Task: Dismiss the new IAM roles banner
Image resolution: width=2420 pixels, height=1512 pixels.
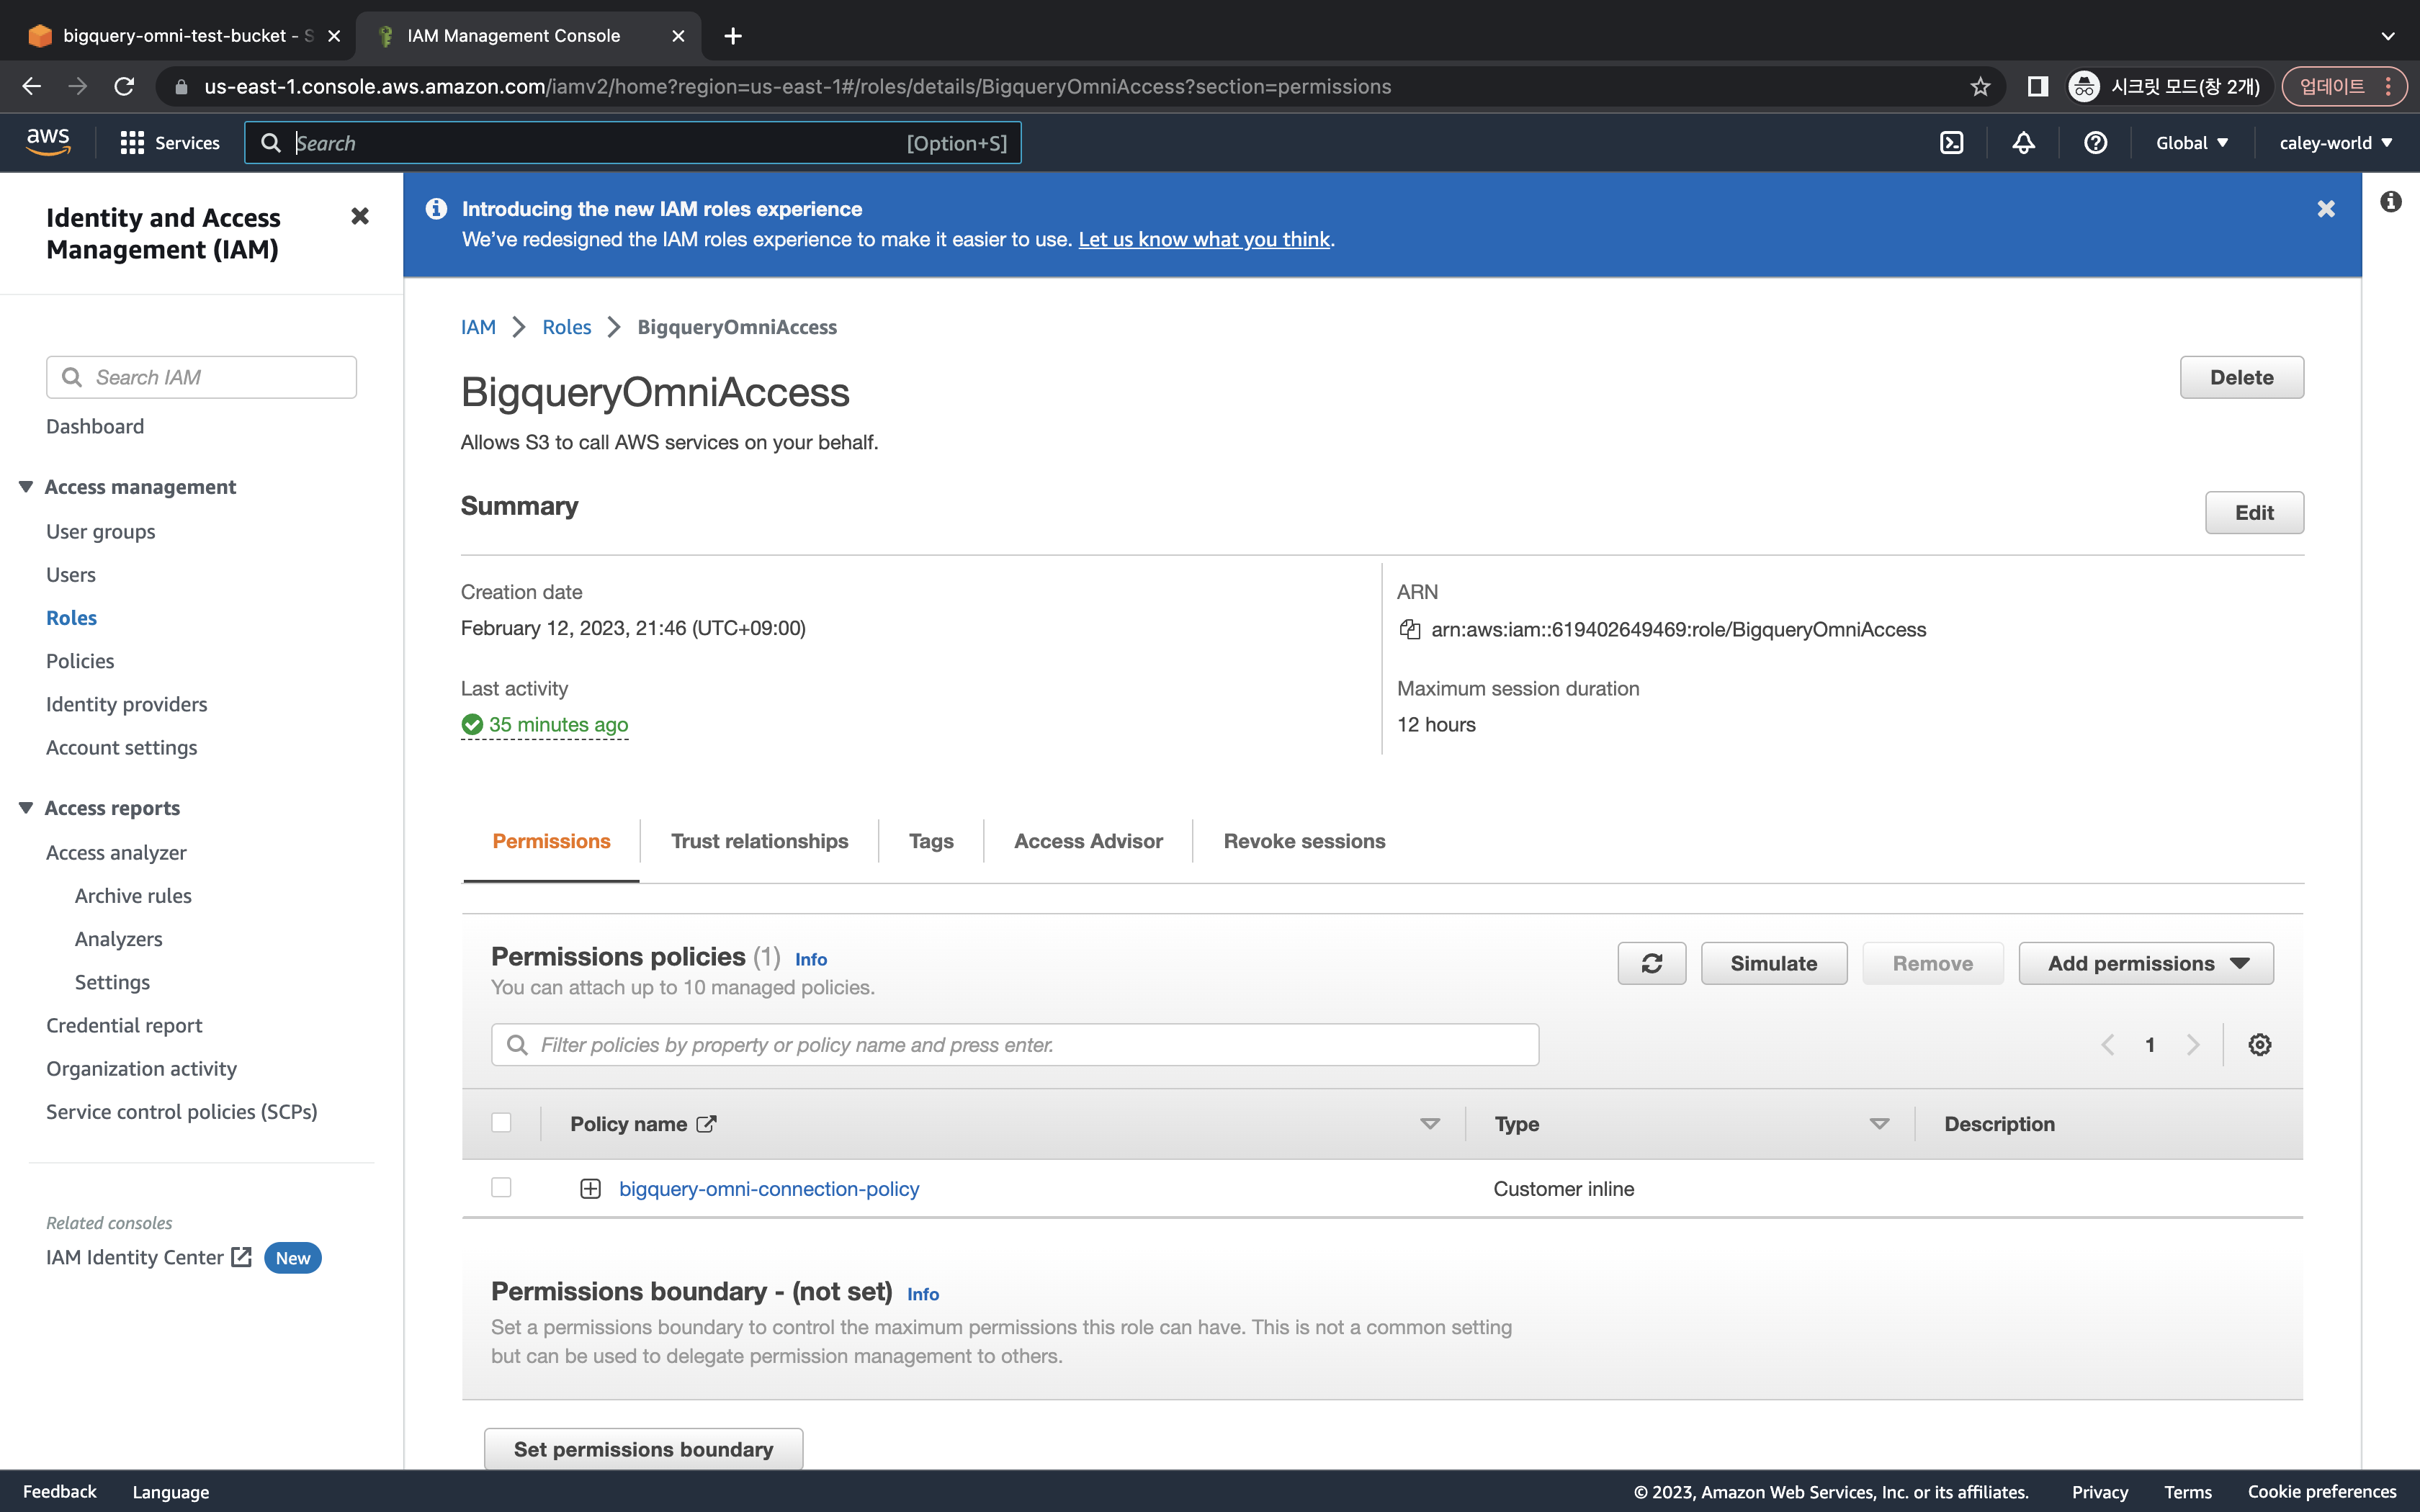Action: (x=2325, y=209)
